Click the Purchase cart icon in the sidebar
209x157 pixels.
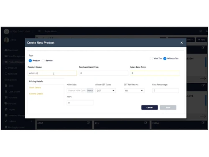pyautogui.click(x=6, y=98)
